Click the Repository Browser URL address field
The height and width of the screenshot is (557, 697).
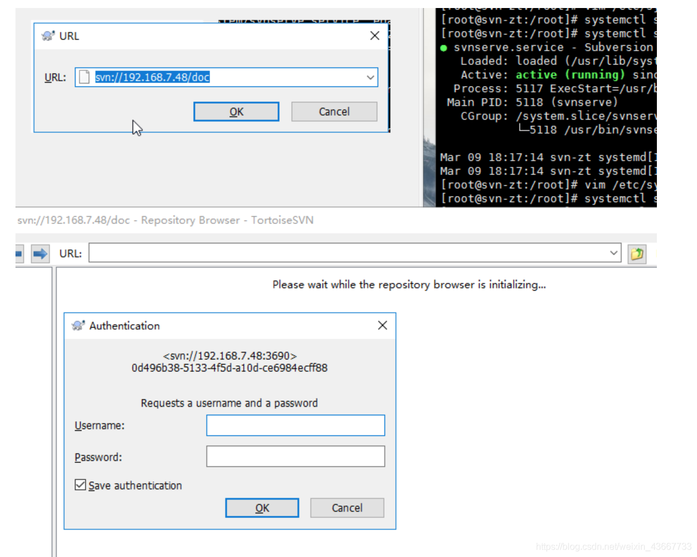(348, 253)
